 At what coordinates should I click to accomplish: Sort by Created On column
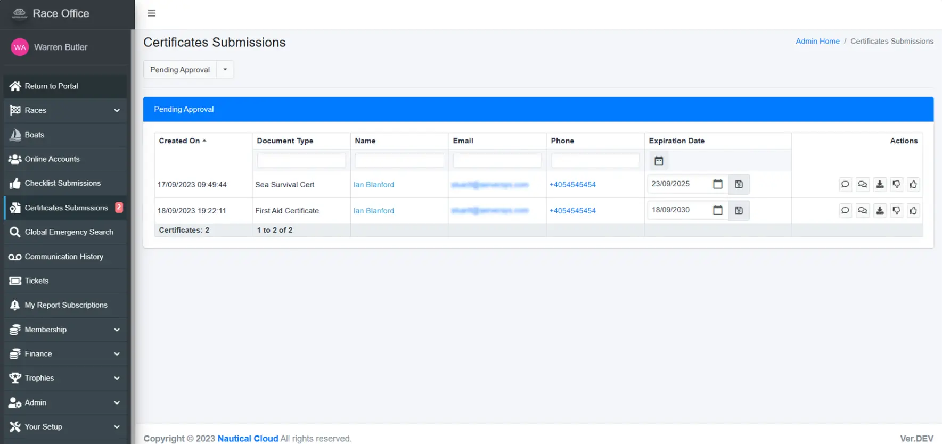click(x=182, y=141)
